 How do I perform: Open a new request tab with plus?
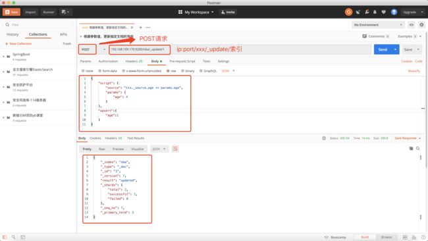click(x=140, y=28)
